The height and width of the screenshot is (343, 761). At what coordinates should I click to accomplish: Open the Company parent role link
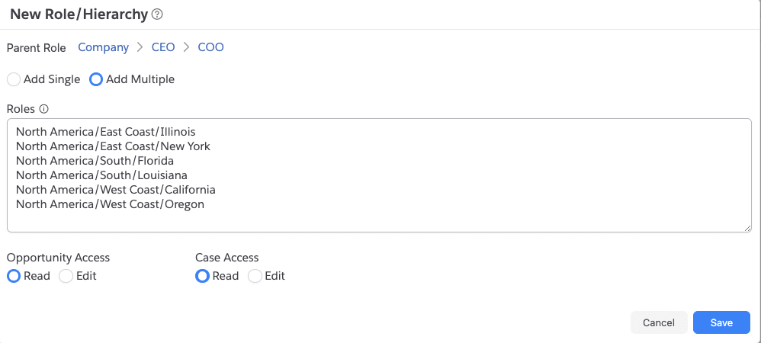tap(104, 47)
